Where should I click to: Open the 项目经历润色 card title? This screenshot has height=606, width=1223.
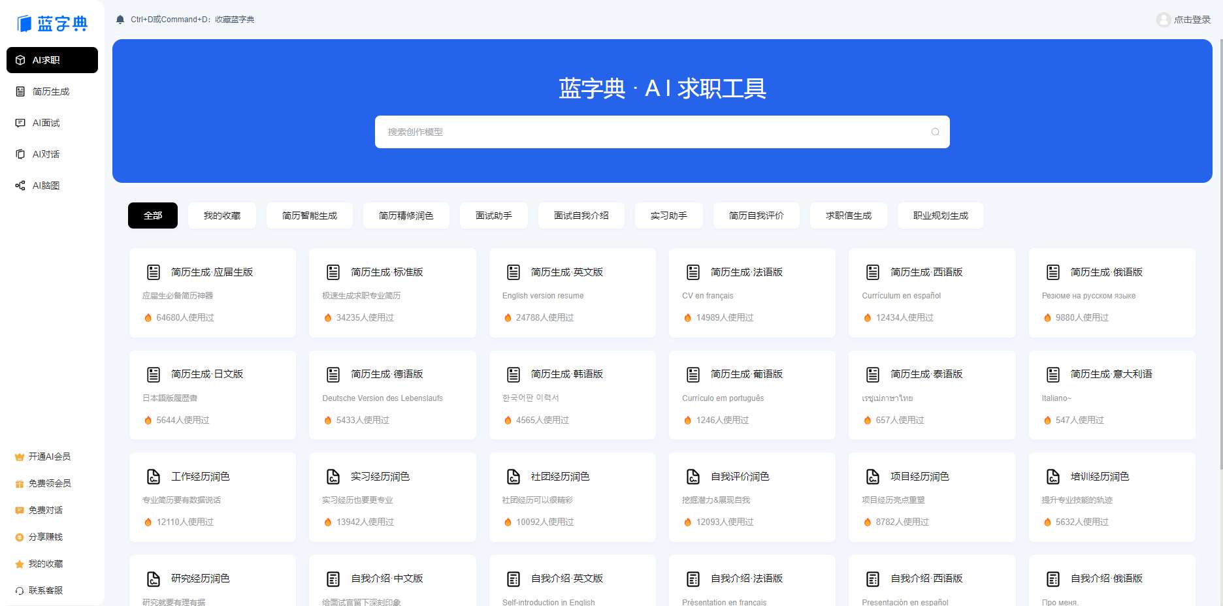(x=920, y=477)
